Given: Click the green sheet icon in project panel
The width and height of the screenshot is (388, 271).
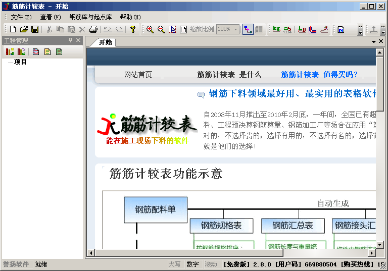Looking at the screenshot, I should click(59, 51).
